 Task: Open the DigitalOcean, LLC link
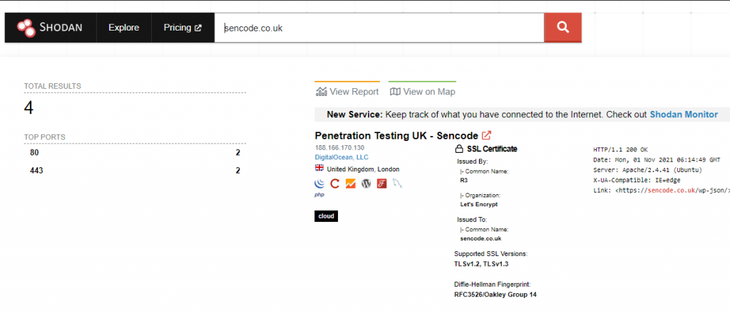pos(341,157)
